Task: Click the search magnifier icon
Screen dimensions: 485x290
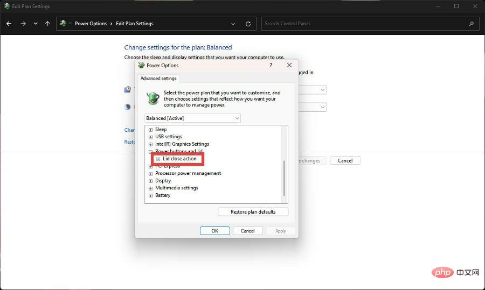Action: [471, 24]
